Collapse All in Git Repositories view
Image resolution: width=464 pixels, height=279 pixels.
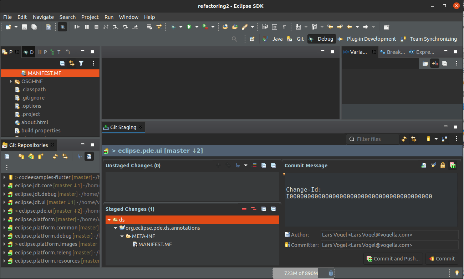[7, 156]
